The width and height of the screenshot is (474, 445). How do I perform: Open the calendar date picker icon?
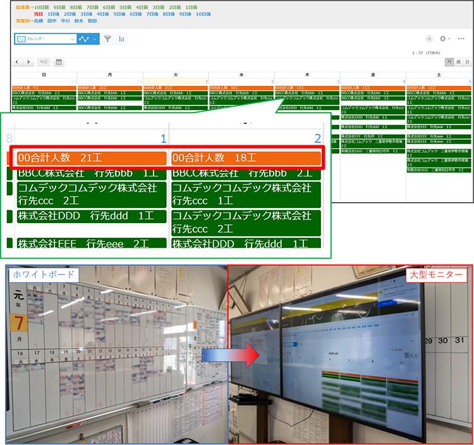pos(59,62)
